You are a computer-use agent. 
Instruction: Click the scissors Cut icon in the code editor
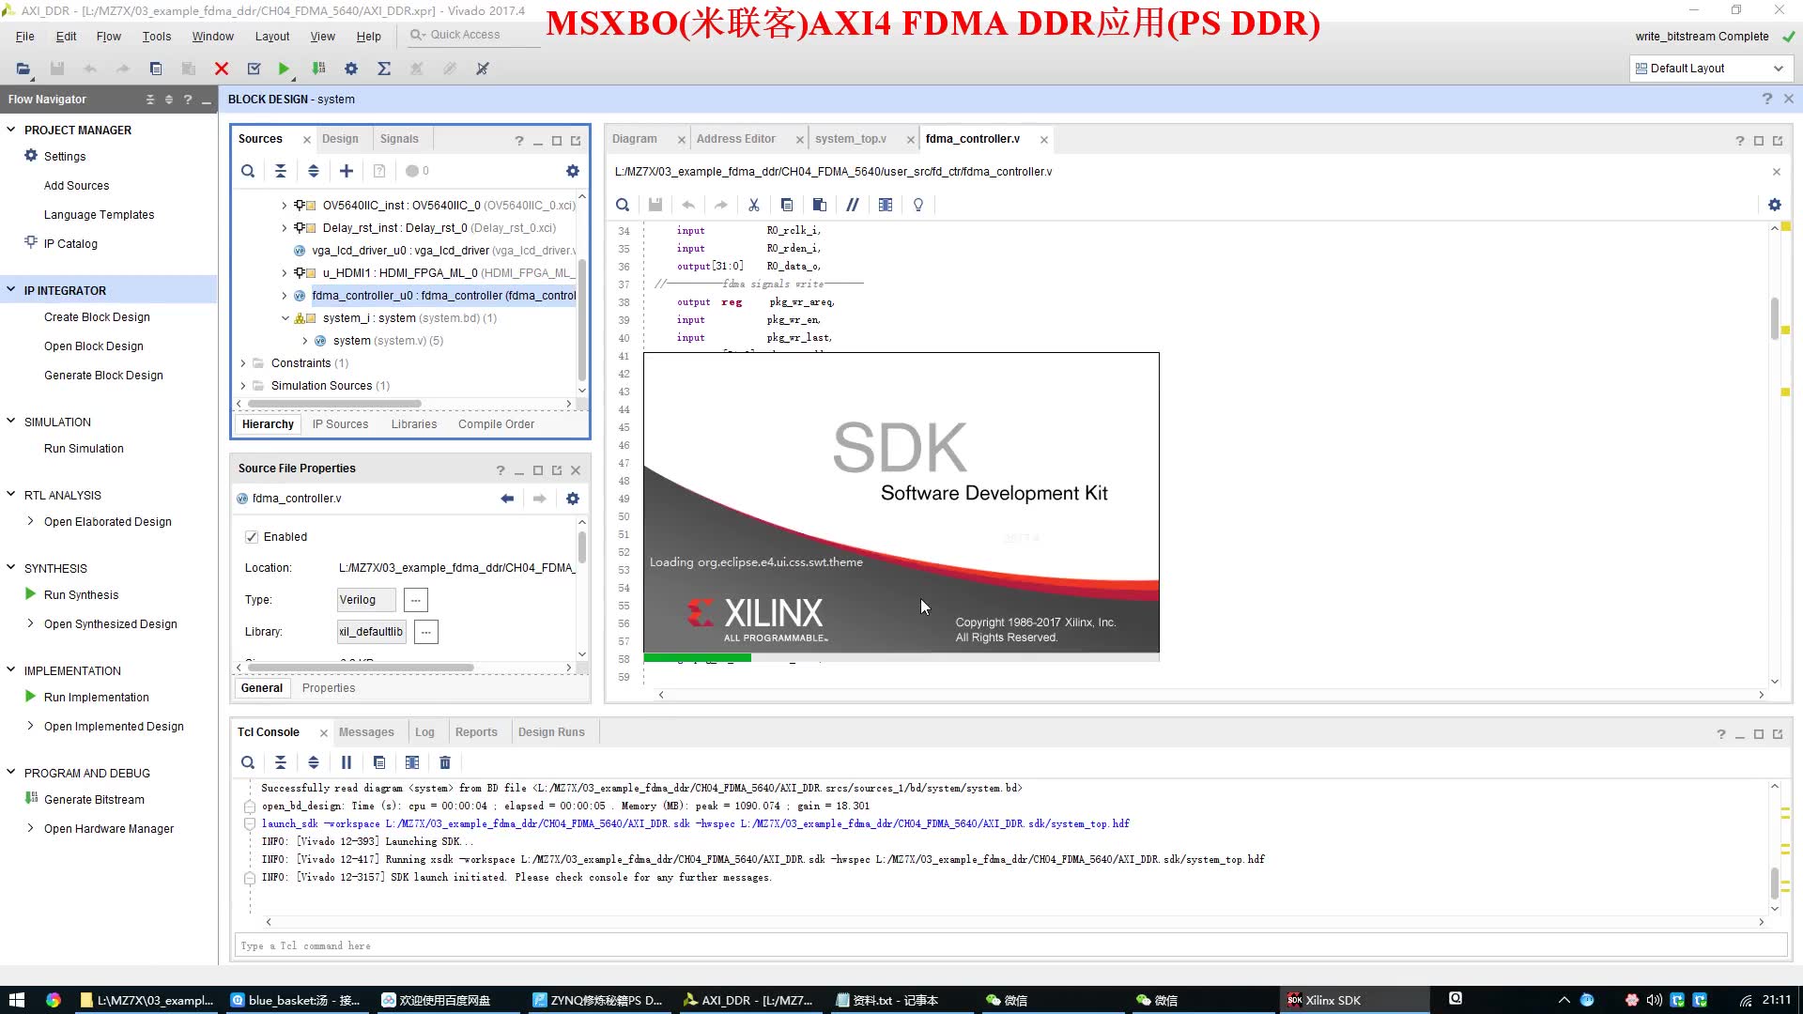click(754, 205)
